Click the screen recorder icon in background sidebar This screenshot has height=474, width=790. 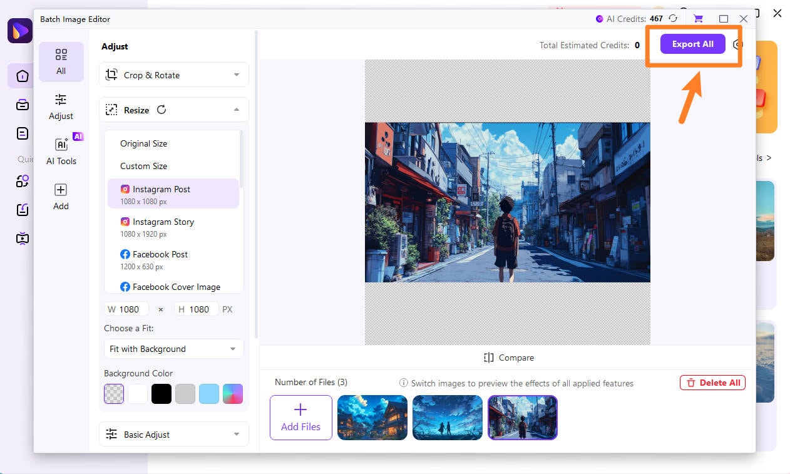[x=23, y=238]
